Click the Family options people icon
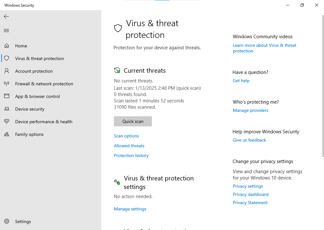This screenshot has width=324, height=230. (x=7, y=134)
